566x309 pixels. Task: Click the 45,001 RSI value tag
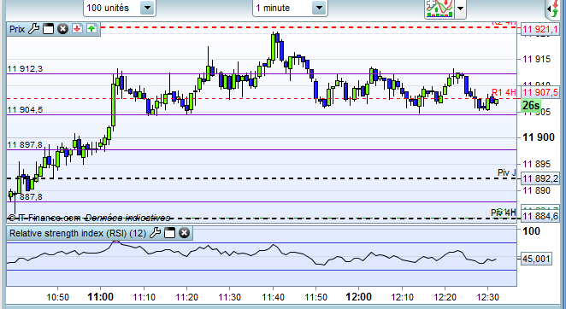(x=536, y=259)
